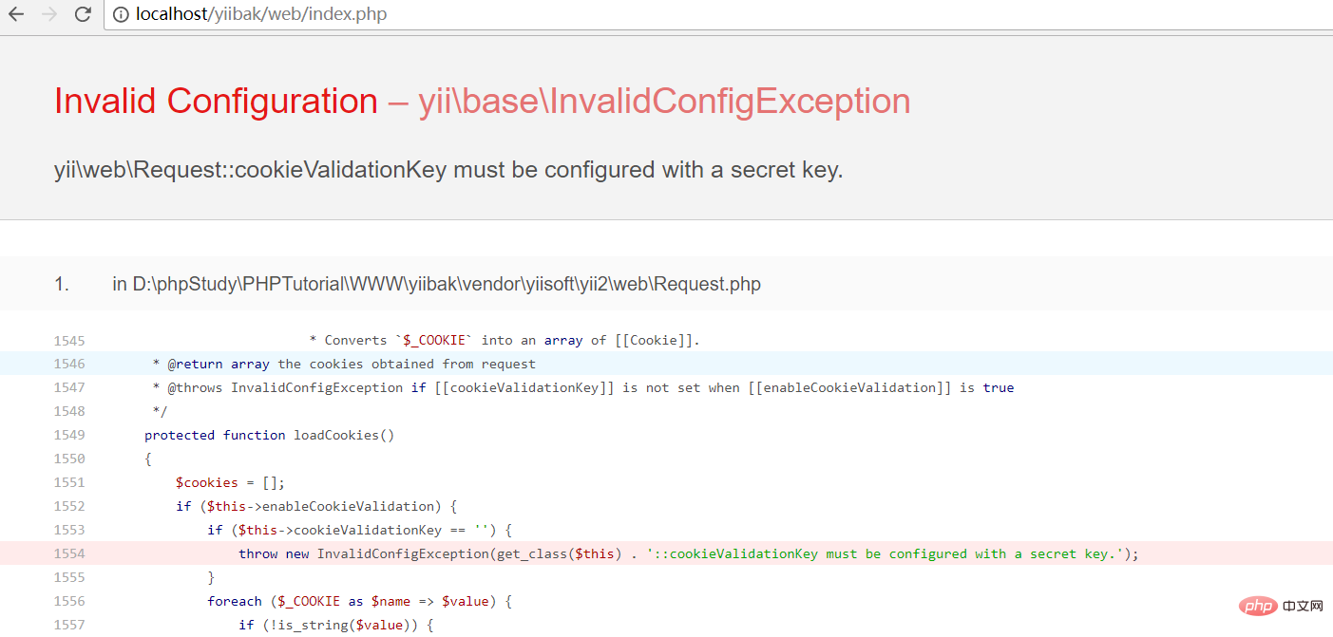The height and width of the screenshot is (637, 1333).
Task: Click line number 1549 in code gutter
Action: (x=69, y=435)
